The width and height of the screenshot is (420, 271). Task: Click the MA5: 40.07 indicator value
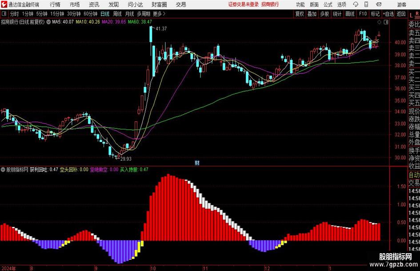pyautogui.click(x=63, y=22)
